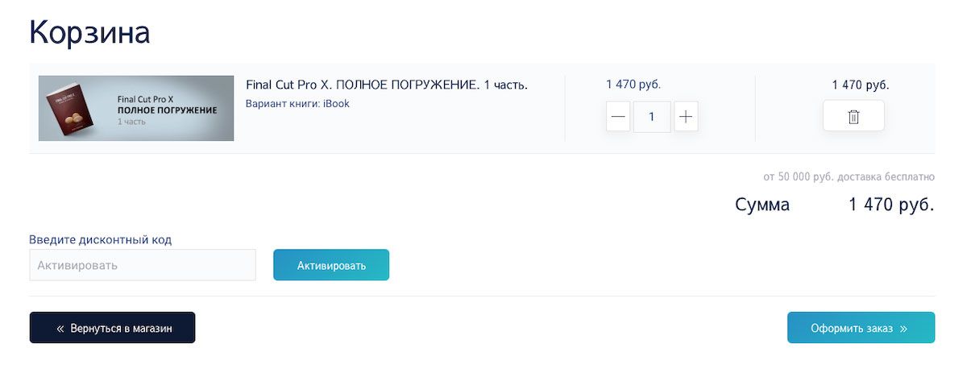
Task: Click the Вариант книги: iBook text
Action: point(297,104)
